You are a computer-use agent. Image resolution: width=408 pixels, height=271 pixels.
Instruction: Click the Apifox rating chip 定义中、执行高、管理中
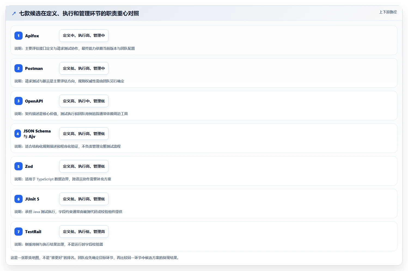84,36
